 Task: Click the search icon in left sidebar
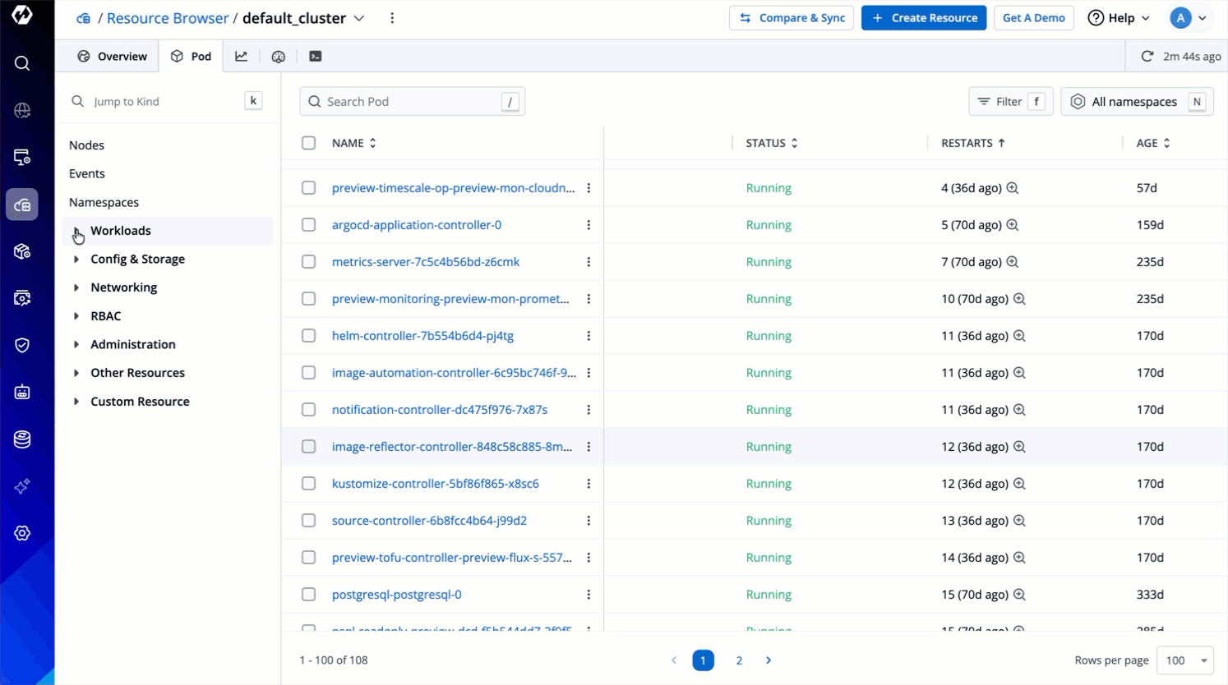(22, 63)
